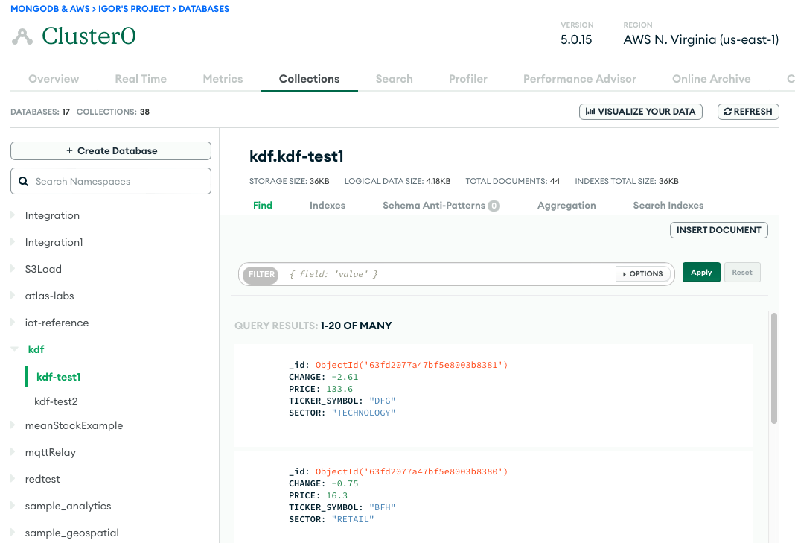Click the Create Database button
This screenshot has width=795, height=543.
(x=111, y=150)
